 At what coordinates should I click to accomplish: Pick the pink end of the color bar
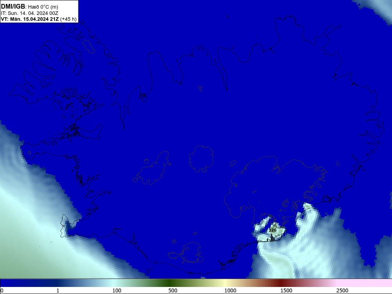point(365,283)
